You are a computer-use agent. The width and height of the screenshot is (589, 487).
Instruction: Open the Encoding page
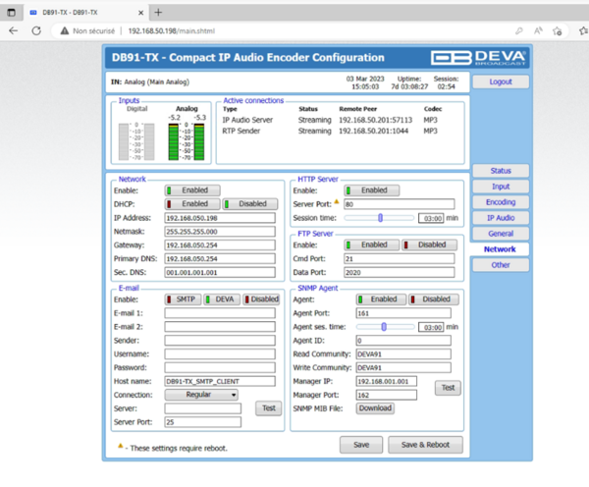click(501, 202)
